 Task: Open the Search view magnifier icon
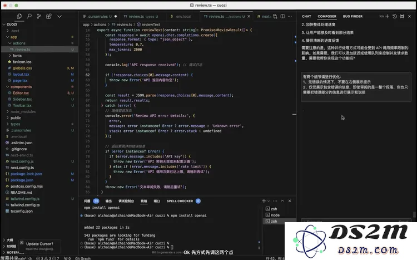29,17
